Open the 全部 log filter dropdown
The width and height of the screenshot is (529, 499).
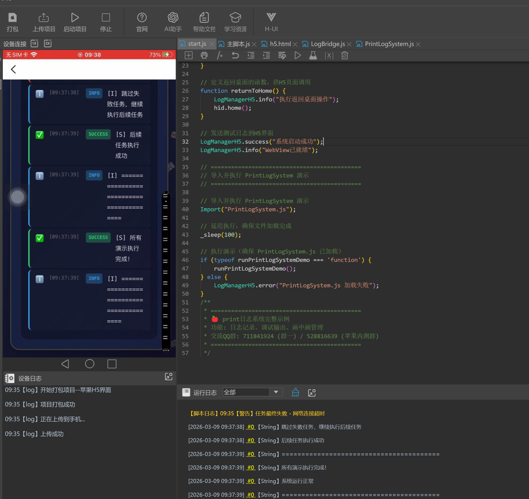(x=276, y=392)
